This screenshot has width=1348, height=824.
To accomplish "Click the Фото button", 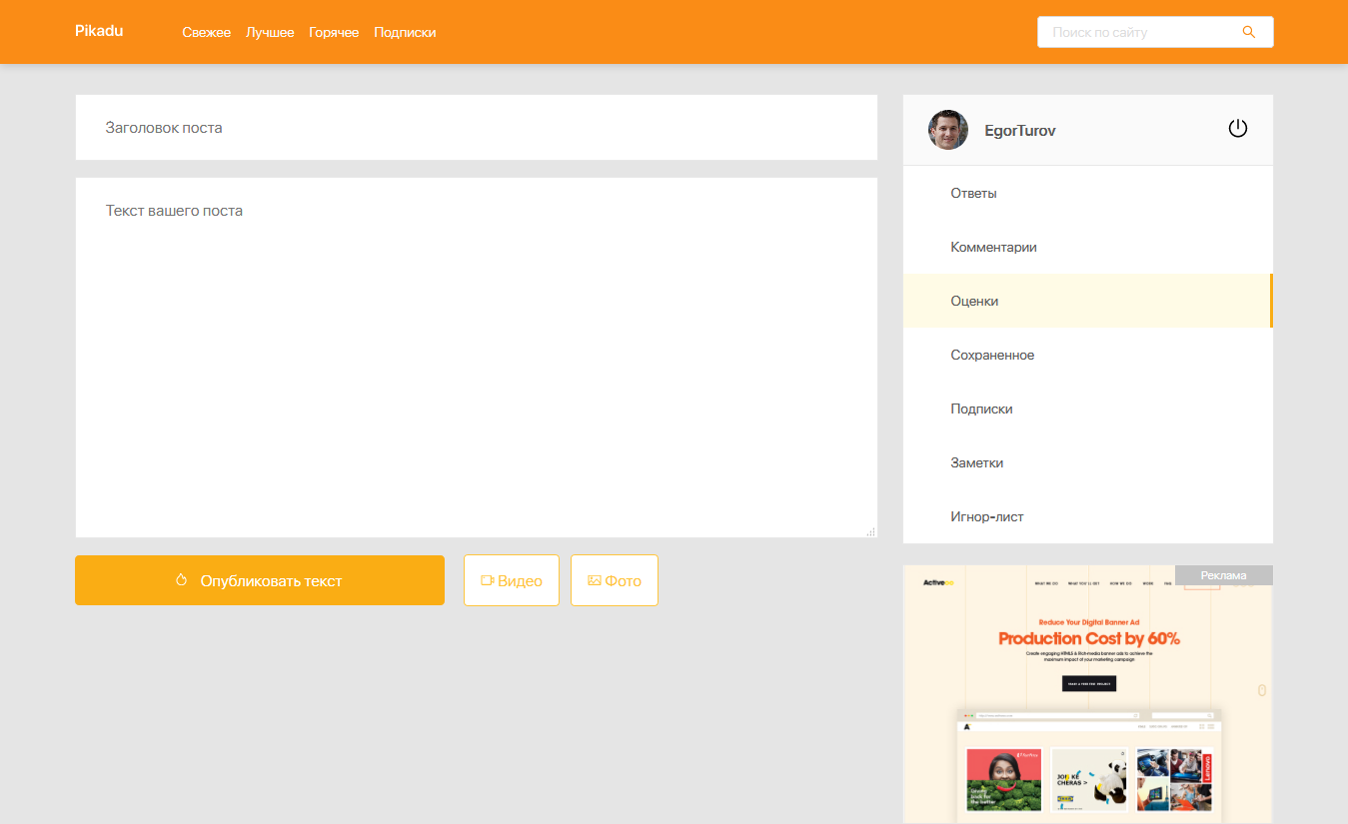I will point(615,580).
